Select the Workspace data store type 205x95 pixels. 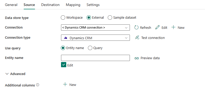click(x=63, y=18)
